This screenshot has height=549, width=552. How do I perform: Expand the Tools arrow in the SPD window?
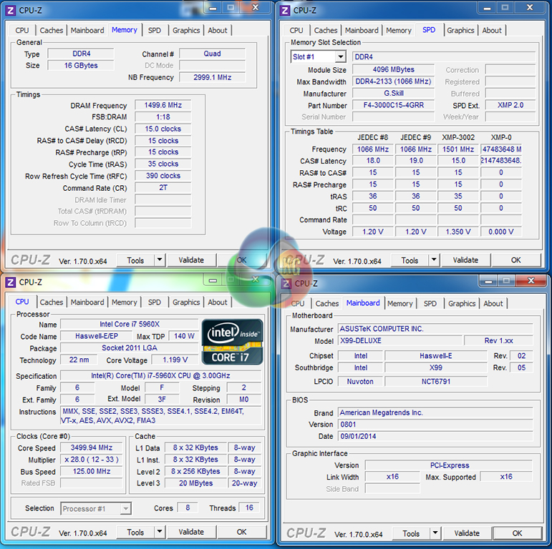pyautogui.click(x=433, y=260)
